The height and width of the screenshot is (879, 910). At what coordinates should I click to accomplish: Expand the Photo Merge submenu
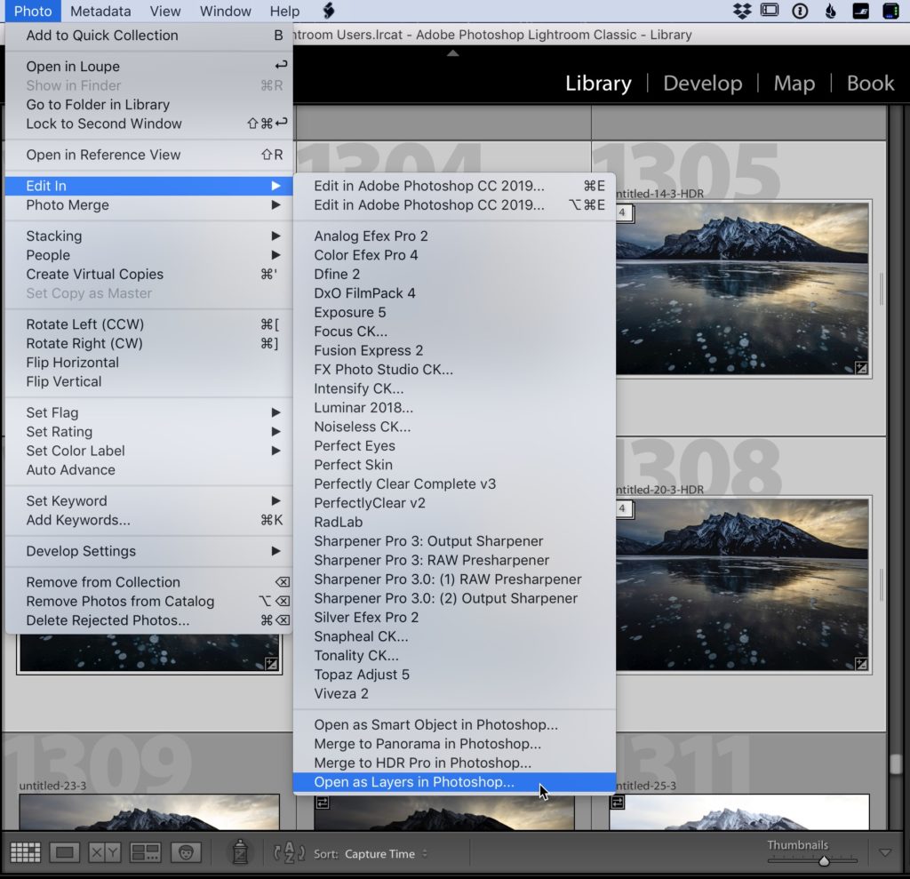[148, 205]
